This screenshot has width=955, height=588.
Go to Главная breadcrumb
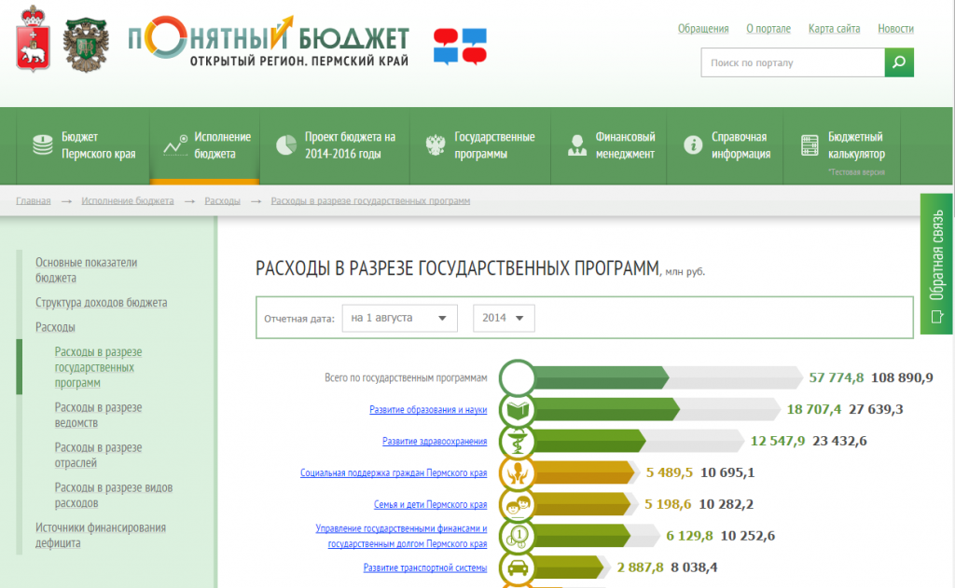point(34,201)
